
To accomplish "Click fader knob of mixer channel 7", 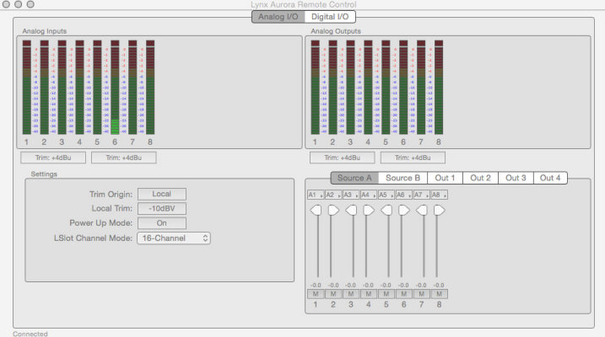I will pos(422,211).
